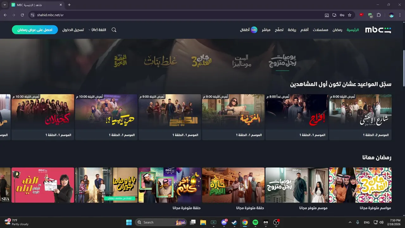Viewport: 405px width, 228px height.
Task: Click تسجيل الدخول sign-in link
Action: [x=73, y=30]
